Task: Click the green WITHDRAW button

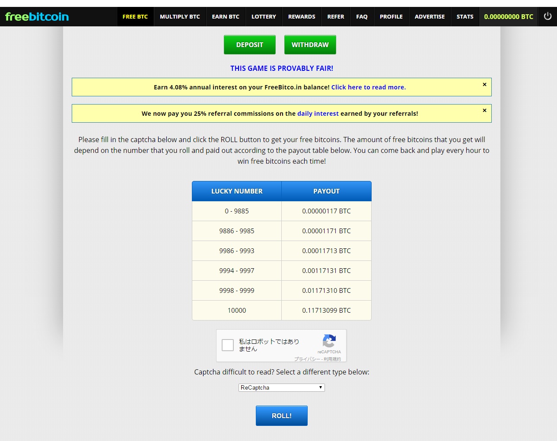Action: pos(310,45)
